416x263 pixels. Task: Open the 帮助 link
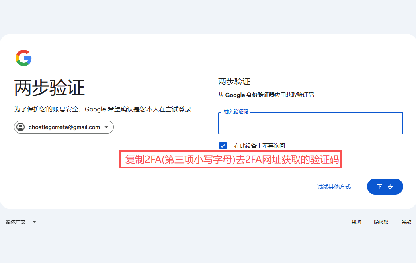tap(356, 222)
